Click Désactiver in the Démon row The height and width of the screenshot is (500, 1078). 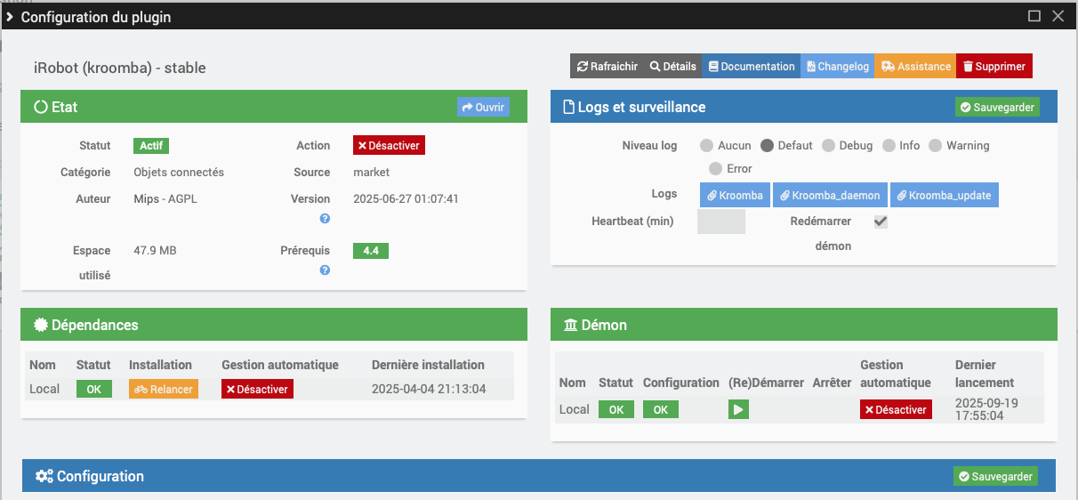[896, 409]
